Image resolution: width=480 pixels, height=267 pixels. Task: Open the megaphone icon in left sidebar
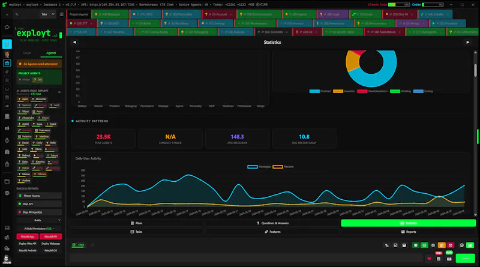click(x=7, y=128)
